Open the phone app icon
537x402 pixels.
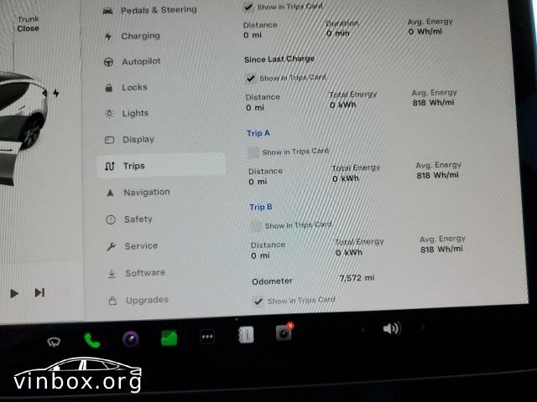point(91,340)
